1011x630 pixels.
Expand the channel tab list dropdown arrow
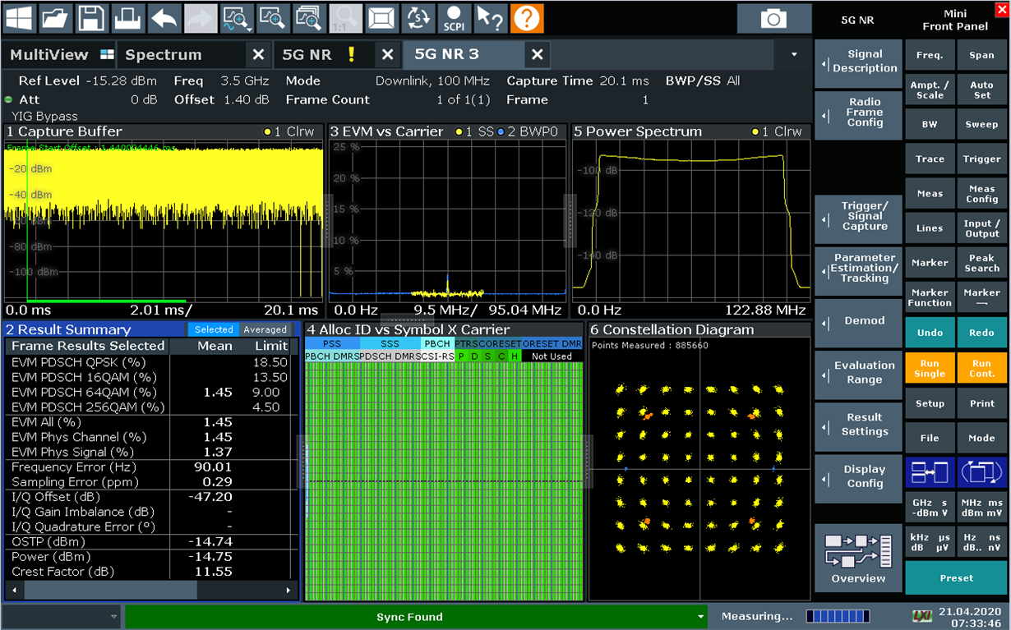tap(794, 55)
